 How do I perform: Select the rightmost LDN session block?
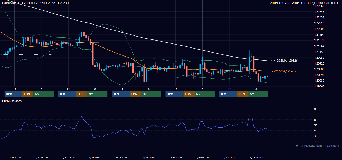242,94
